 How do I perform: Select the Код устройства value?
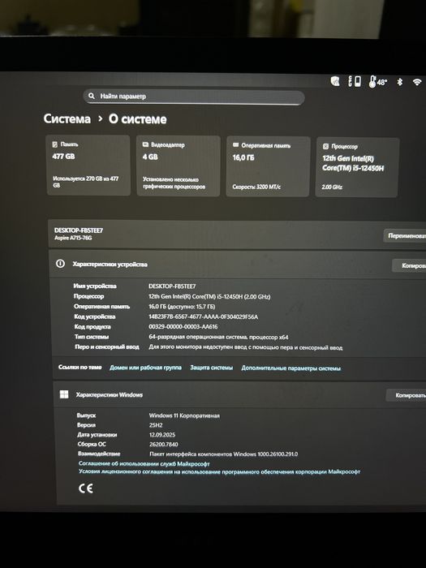tap(203, 316)
